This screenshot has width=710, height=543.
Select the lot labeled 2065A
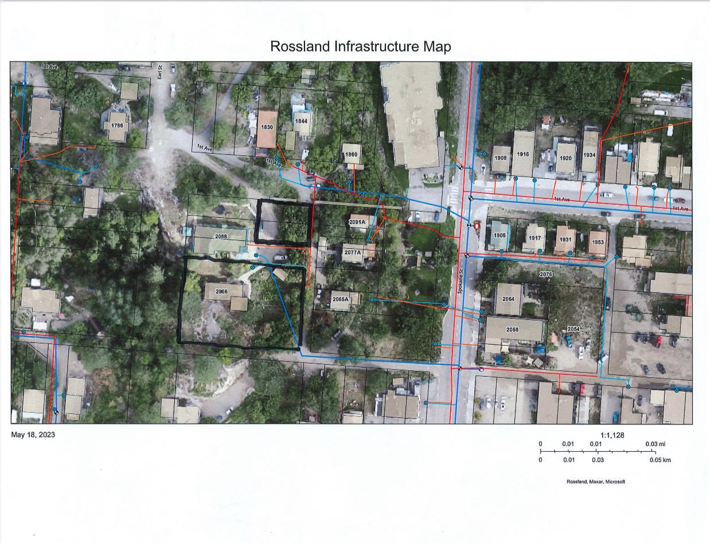pos(341,299)
